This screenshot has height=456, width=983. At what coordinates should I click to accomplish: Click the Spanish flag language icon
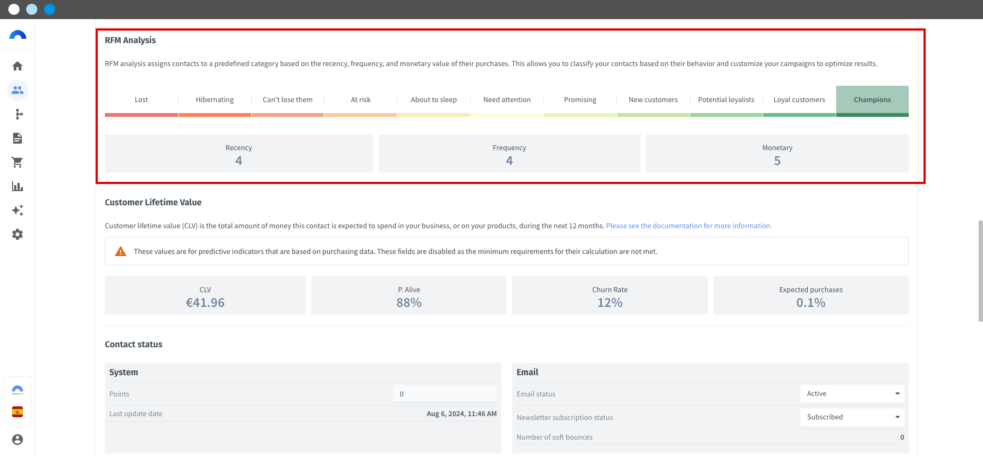tap(17, 412)
